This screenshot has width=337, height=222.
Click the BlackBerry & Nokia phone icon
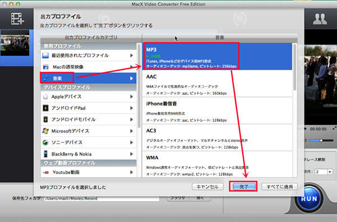pos(45,154)
